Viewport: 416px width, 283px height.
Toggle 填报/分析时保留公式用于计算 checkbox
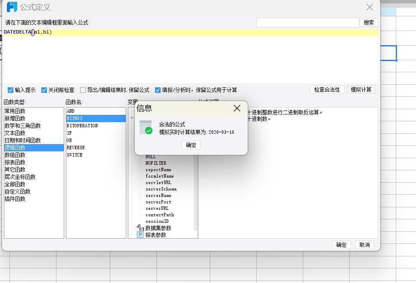[x=158, y=90]
